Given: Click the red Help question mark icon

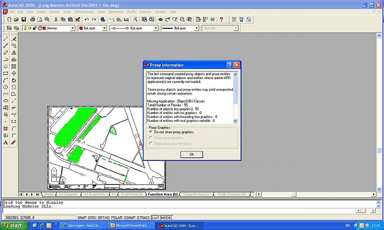Looking at the screenshot, I should [221, 19].
